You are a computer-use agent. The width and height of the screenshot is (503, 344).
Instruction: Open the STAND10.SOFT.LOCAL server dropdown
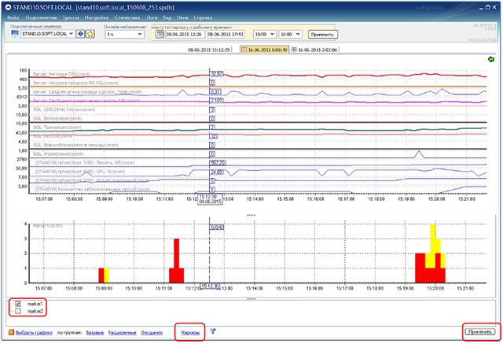[72, 35]
